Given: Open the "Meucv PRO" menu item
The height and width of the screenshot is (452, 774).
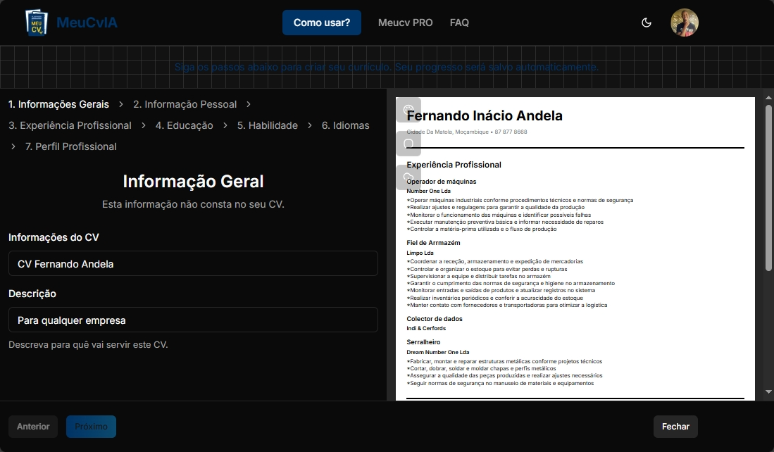Looking at the screenshot, I should 405,22.
